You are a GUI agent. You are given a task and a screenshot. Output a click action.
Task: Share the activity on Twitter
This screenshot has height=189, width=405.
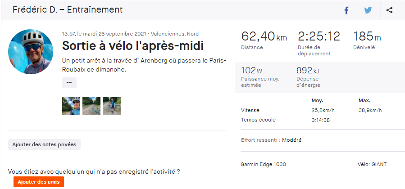[368, 10]
